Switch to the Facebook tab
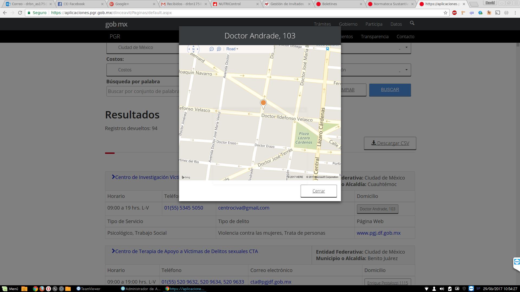The height and width of the screenshot is (292, 520). (x=80, y=4)
